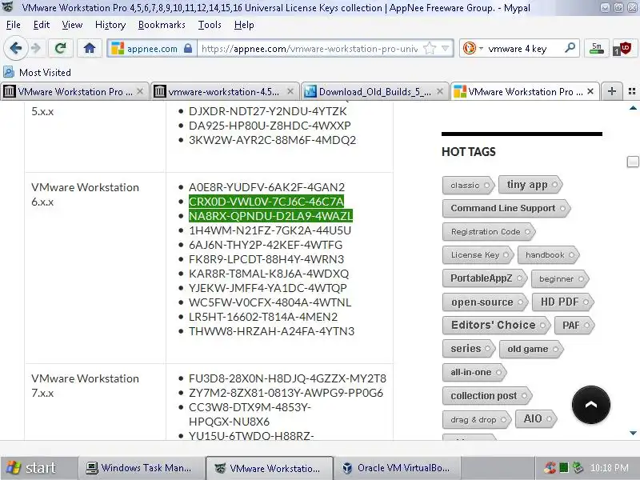The image size is (640, 480).
Task: Open the PortableAppZ tag
Action: tap(484, 278)
